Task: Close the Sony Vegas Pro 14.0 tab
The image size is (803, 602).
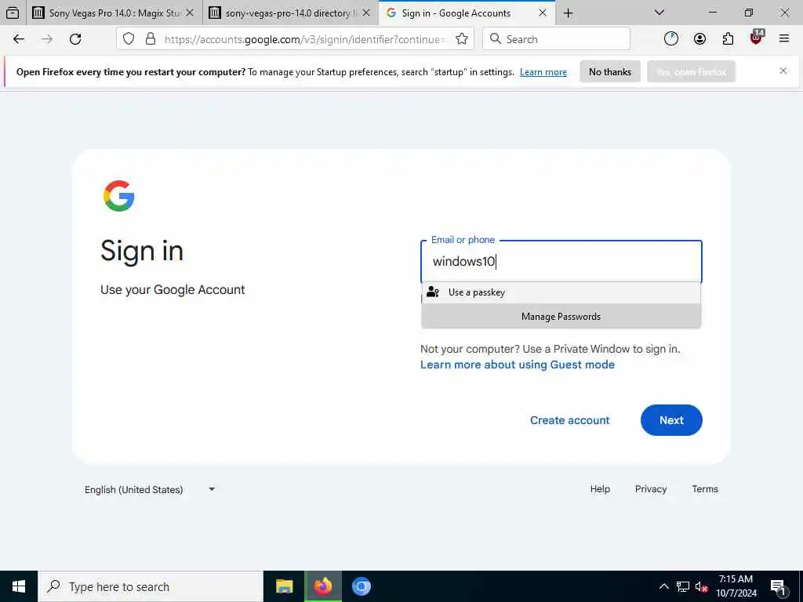Action: coord(190,13)
